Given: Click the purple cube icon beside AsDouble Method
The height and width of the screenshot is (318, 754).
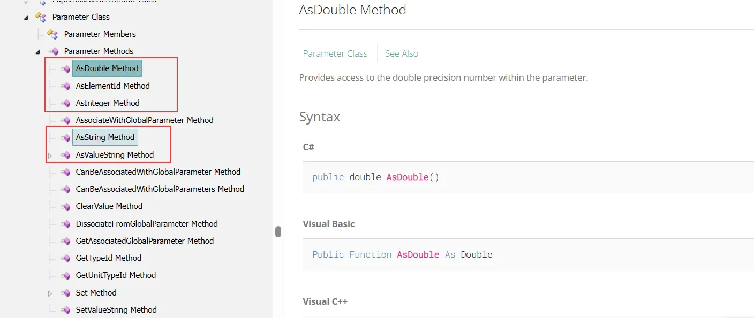Looking at the screenshot, I should (65, 68).
